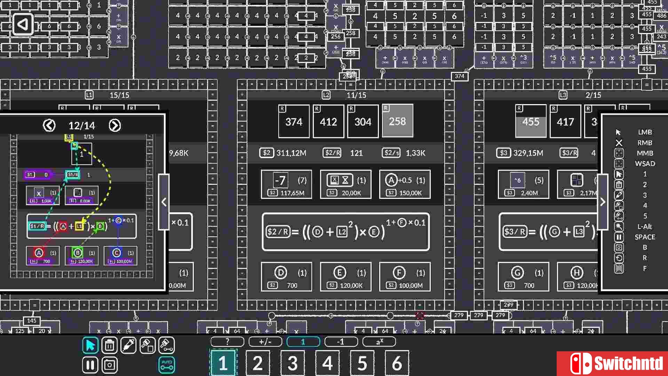The image size is (668, 376).
Task: Click the pause icon beside SPACE
Action: pyautogui.click(x=619, y=237)
